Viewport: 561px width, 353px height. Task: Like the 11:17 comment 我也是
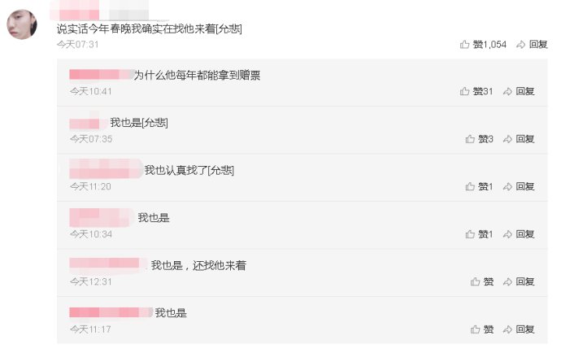(482, 329)
